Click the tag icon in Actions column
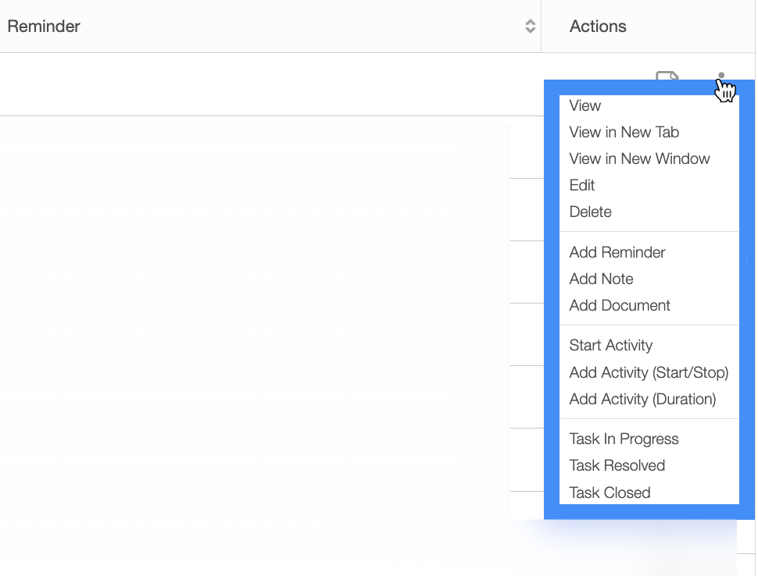 click(x=667, y=76)
